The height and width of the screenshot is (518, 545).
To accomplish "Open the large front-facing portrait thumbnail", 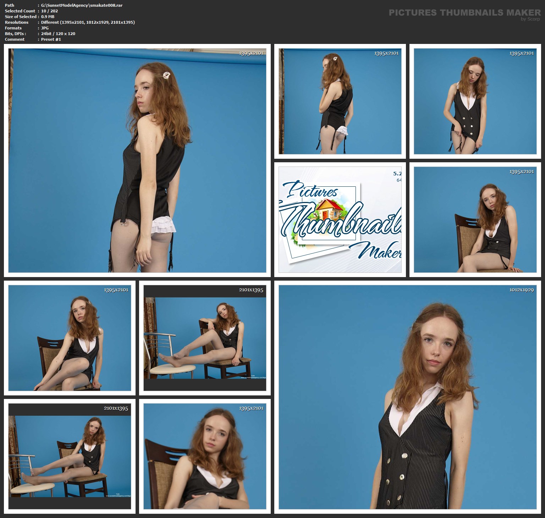I will click(x=407, y=397).
